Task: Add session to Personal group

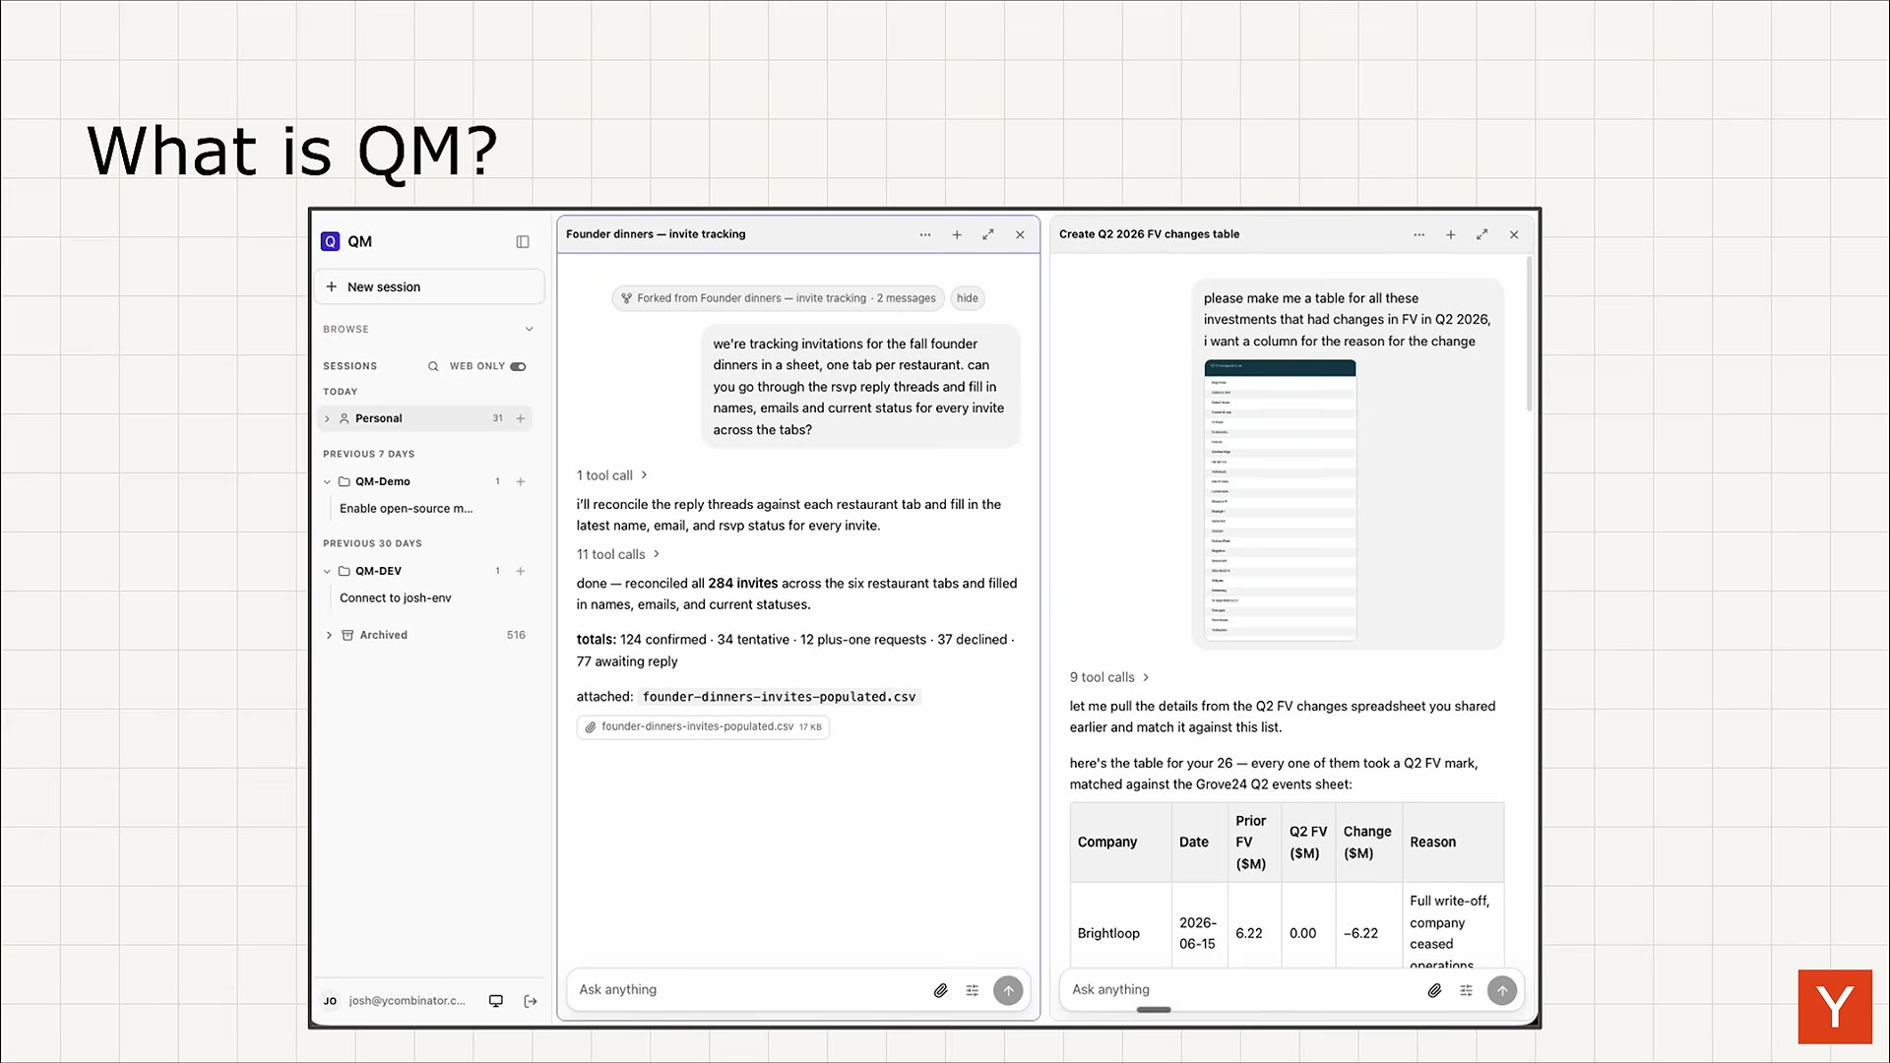Action: [x=521, y=418]
